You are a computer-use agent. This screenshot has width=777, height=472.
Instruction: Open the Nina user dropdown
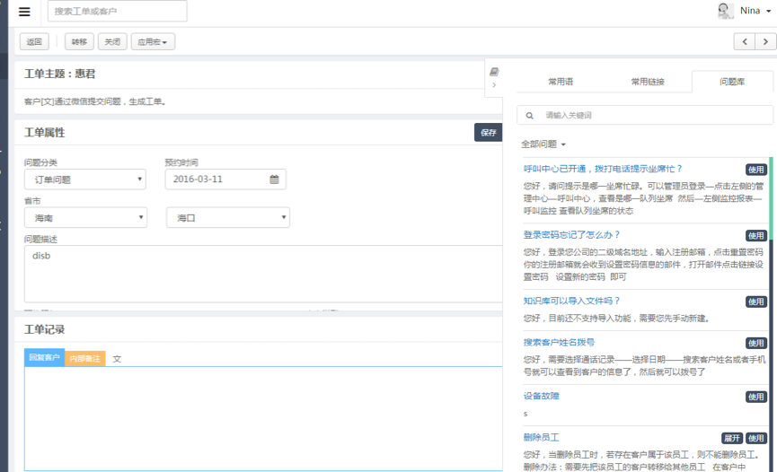pos(755,11)
